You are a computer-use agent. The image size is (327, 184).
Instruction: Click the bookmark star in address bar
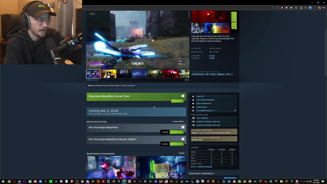(x=277, y=8)
